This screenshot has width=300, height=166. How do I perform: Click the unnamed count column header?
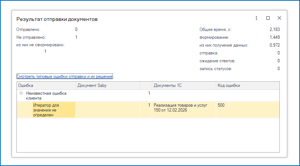coord(146,85)
